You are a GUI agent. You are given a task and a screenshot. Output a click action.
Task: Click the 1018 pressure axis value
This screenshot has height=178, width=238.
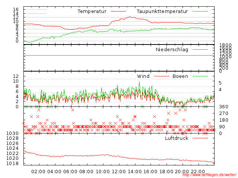[12, 164]
